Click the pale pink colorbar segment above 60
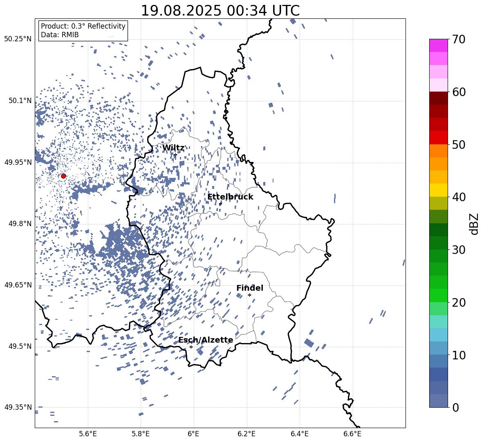 coord(438,85)
